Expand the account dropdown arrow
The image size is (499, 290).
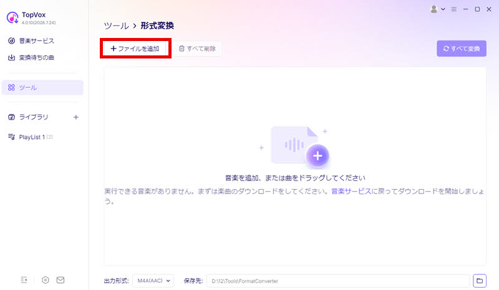click(x=443, y=9)
